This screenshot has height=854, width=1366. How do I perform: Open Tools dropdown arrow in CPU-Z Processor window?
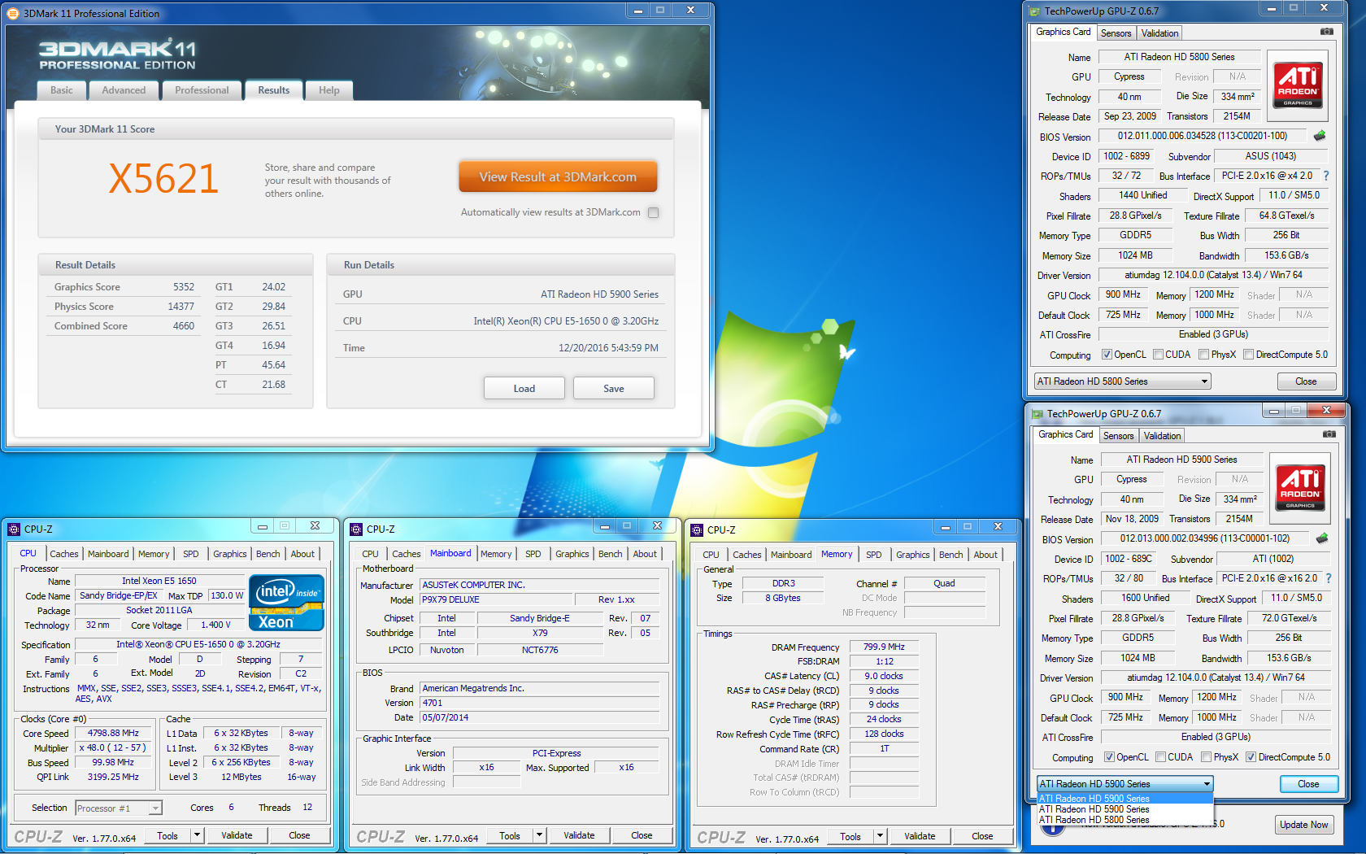[197, 835]
